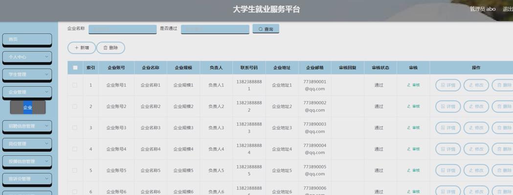Click the row 删除 button for 企业账号1
Screen dimensions: 513x195
tap(503, 85)
